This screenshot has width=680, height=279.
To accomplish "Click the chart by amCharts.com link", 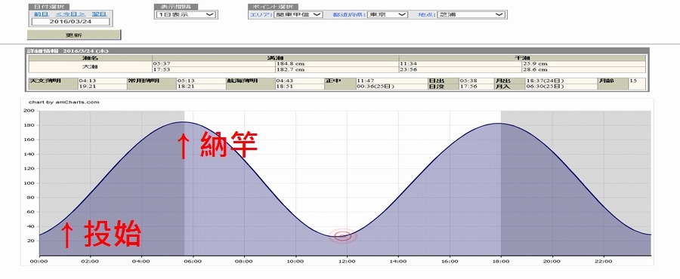I will click(64, 103).
